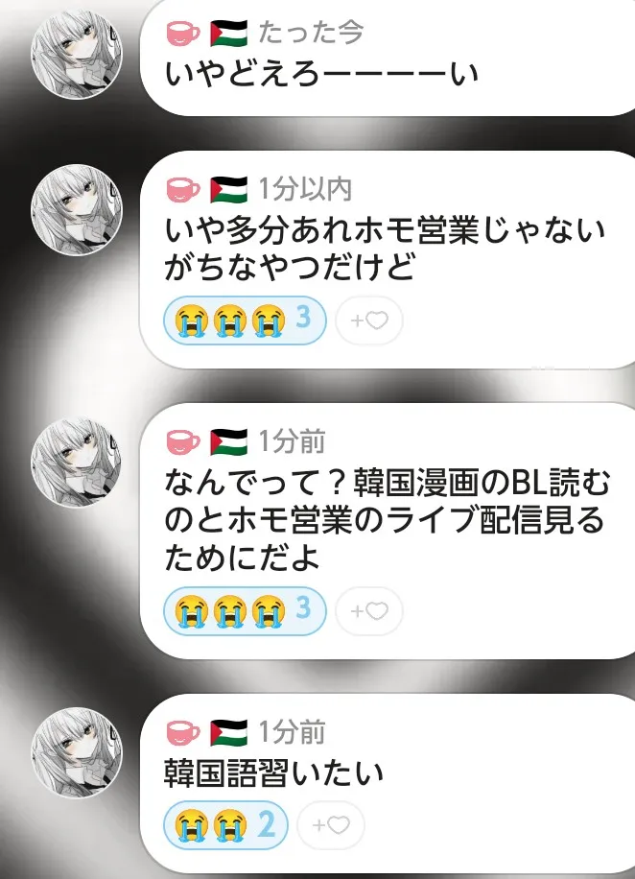Open avatar of the いやどえろ post

pos(76,55)
